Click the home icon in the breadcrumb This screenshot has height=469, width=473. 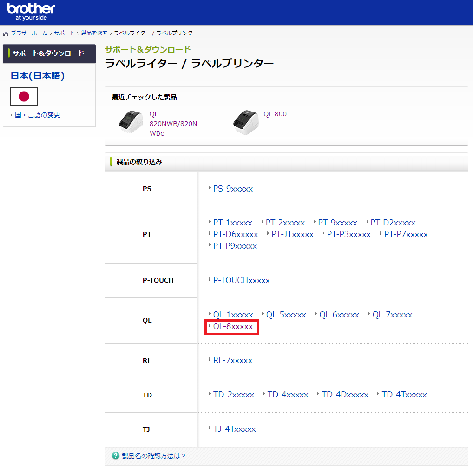click(6, 33)
